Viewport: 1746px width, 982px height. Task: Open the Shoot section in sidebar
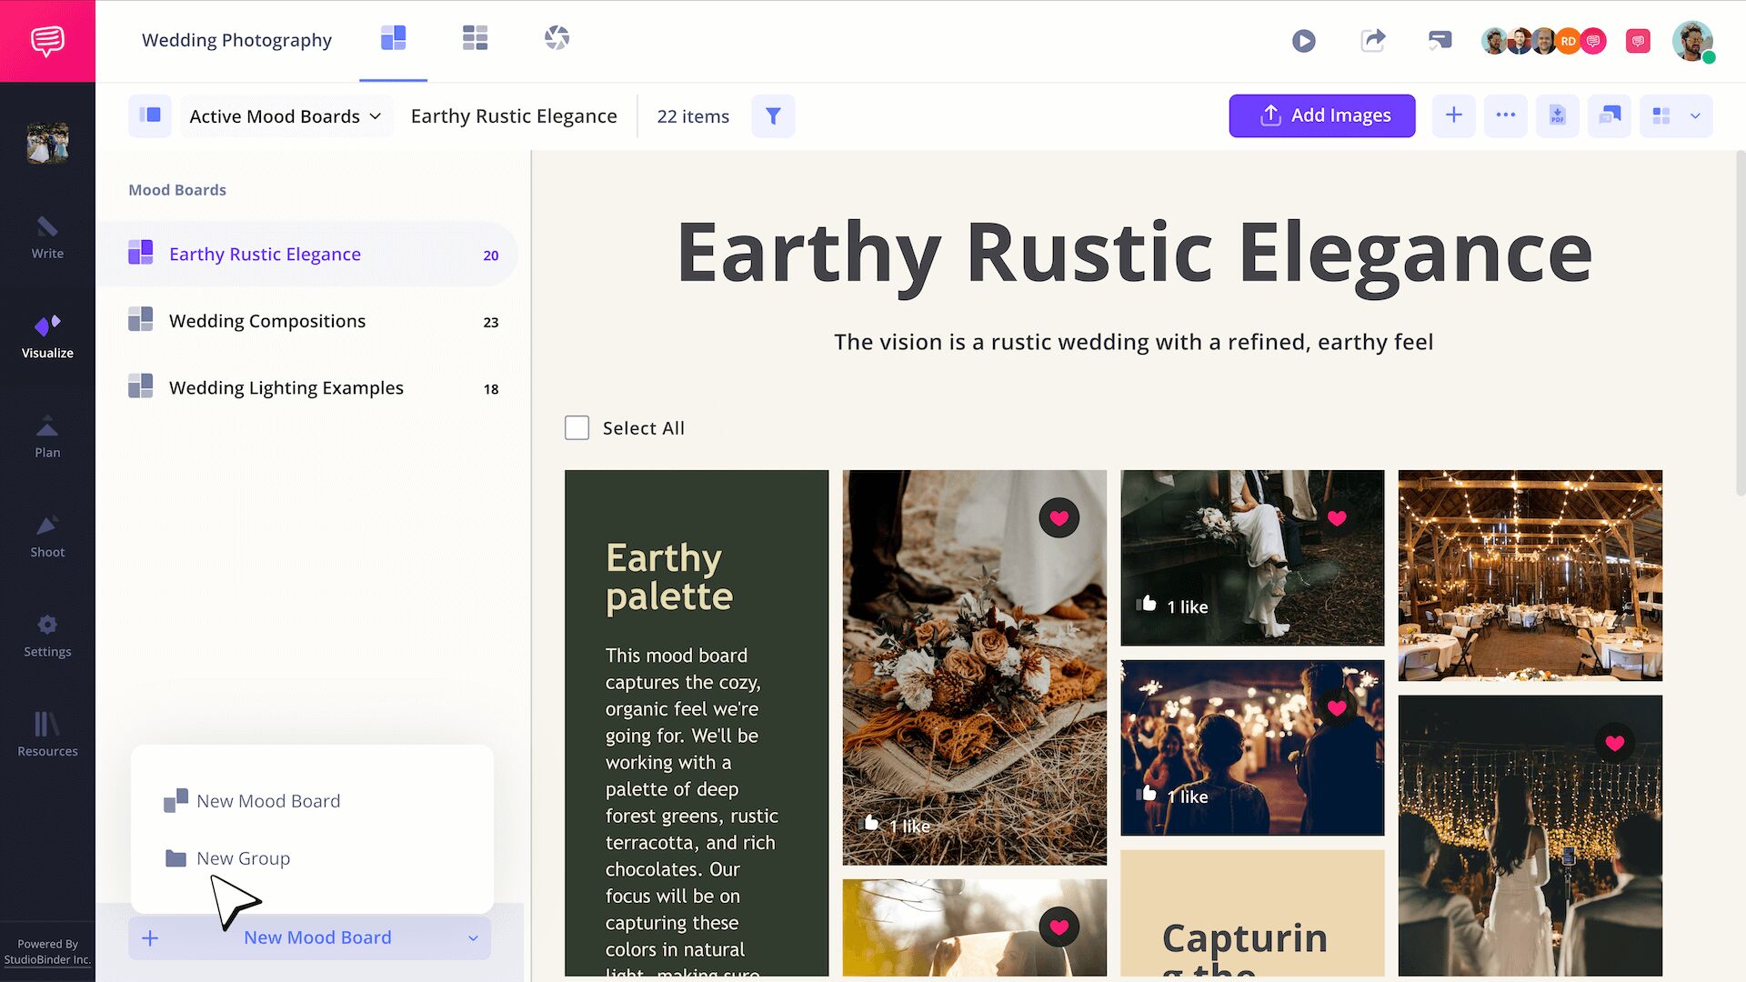click(47, 536)
